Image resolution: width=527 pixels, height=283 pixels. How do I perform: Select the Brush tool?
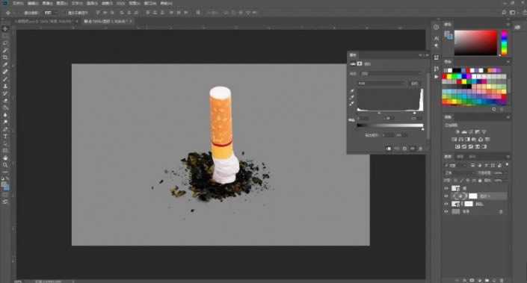tap(5, 79)
